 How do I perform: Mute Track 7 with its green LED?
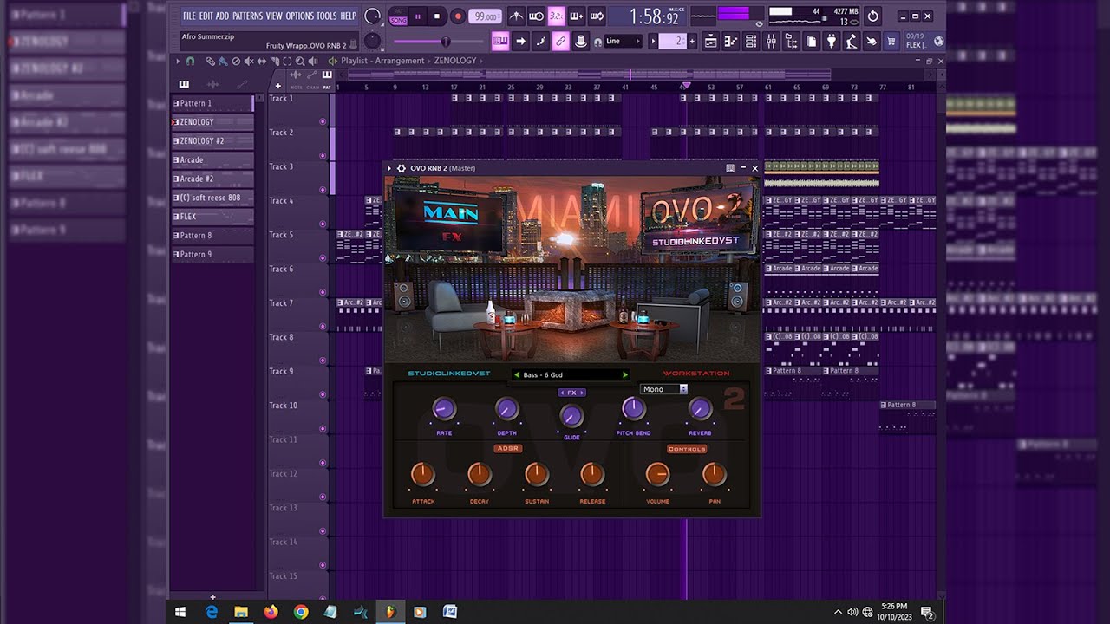pyautogui.click(x=323, y=327)
